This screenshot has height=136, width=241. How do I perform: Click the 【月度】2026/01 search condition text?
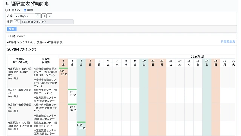coord(17,37)
